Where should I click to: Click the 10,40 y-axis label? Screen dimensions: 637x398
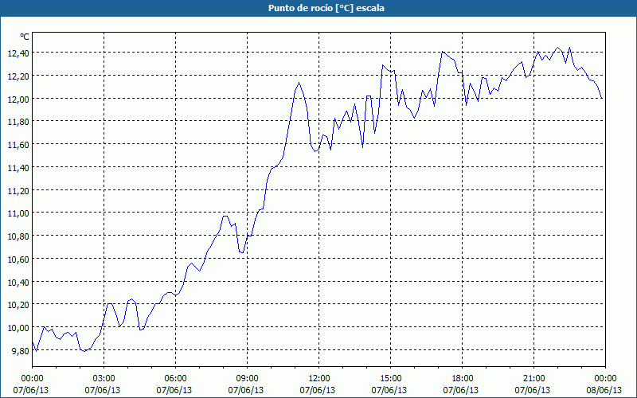coord(18,282)
